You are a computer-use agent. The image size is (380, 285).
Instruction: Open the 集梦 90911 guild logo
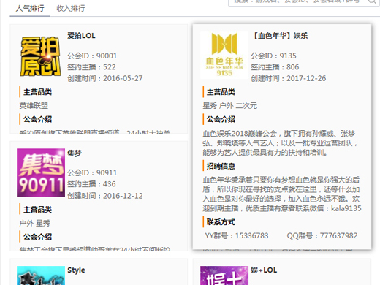pos(41,172)
